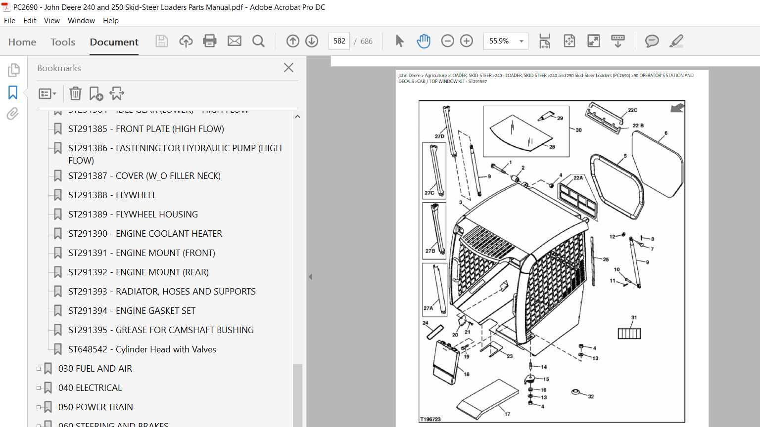This screenshot has width=760, height=427.
Task: Click the fit one full page icon
Action: [570, 41]
